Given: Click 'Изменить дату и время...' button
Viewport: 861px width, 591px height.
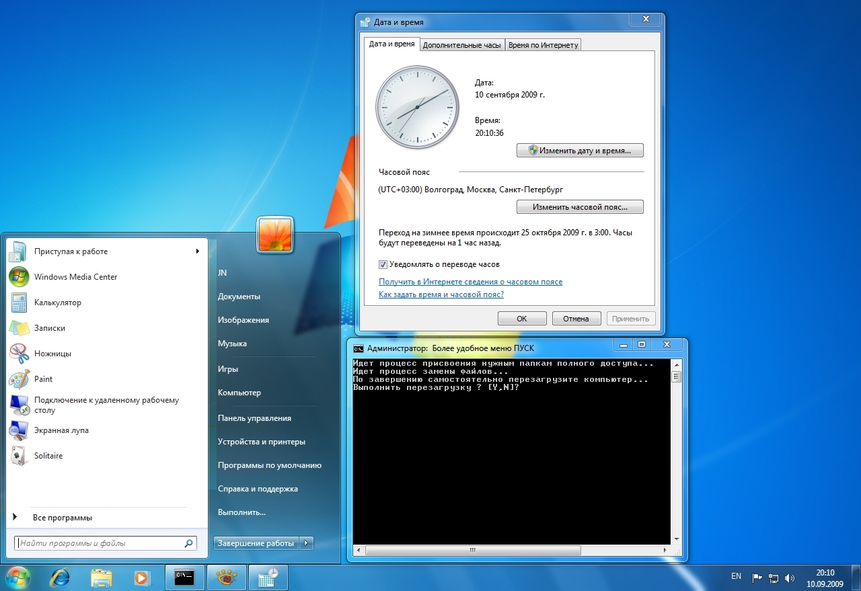Looking at the screenshot, I should (x=580, y=151).
